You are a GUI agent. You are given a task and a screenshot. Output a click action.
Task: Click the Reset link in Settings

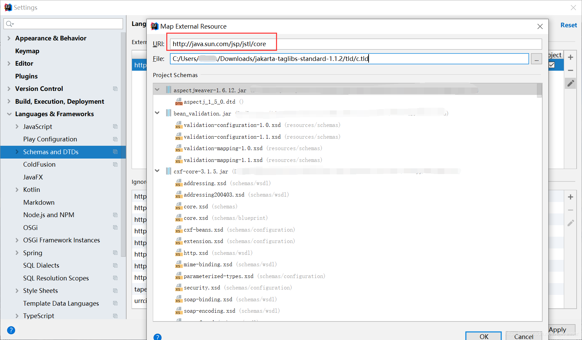point(569,25)
